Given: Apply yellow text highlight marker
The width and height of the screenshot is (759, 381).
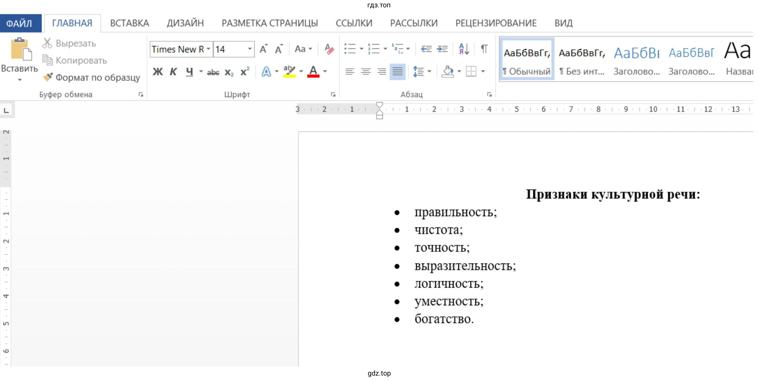Looking at the screenshot, I should click(290, 72).
